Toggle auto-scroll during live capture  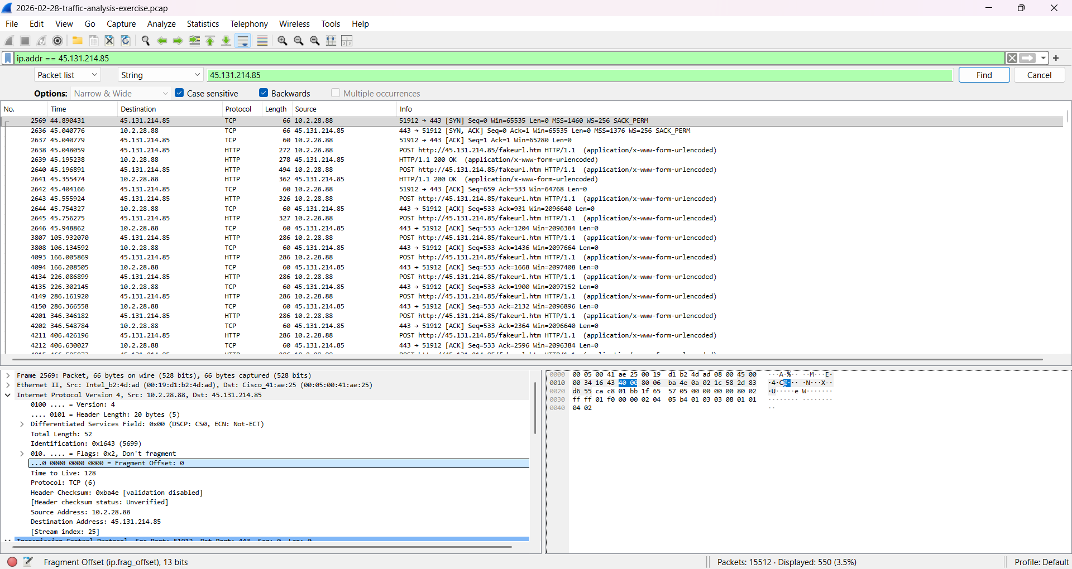coord(243,41)
